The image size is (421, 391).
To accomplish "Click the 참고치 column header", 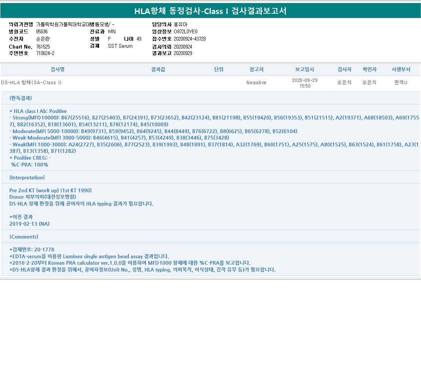I will click(256, 69).
